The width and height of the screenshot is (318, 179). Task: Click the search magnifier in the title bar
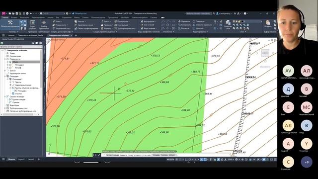coord(214,13)
